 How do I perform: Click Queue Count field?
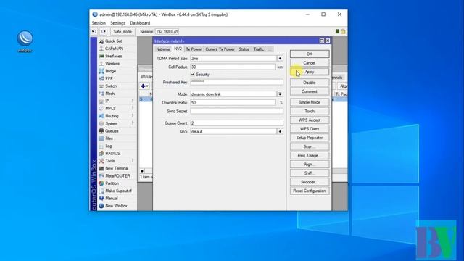[x=237, y=123]
